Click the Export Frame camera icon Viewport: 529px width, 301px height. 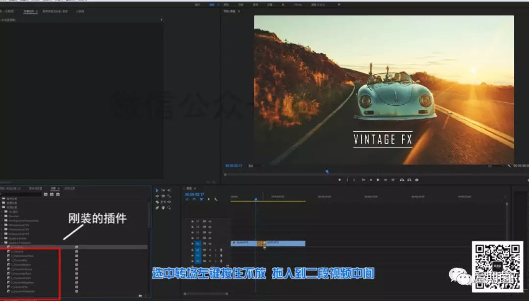(x=417, y=180)
